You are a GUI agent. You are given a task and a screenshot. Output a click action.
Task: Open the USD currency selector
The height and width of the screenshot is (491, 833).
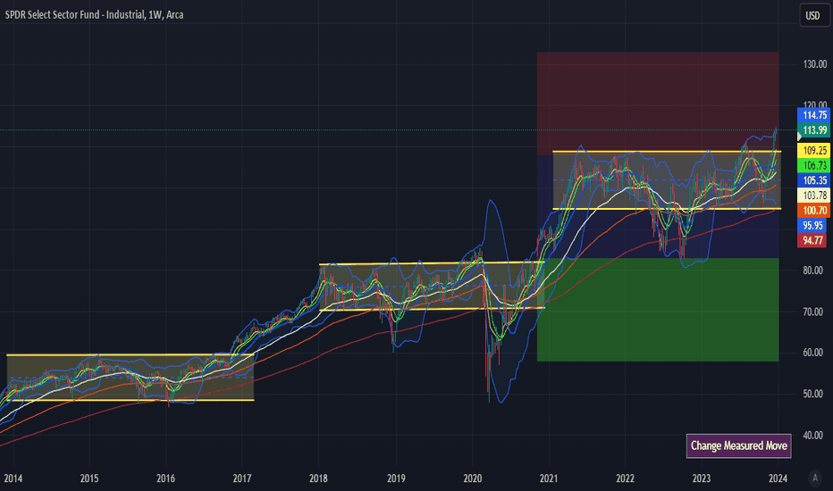pos(813,15)
